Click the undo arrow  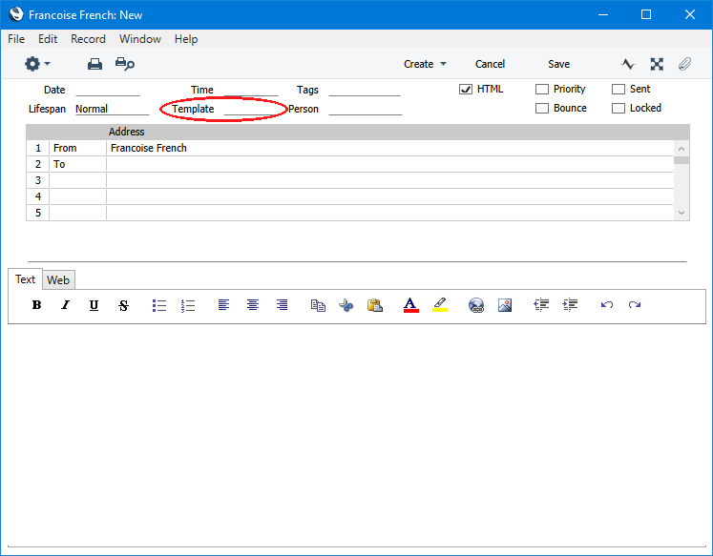point(607,305)
